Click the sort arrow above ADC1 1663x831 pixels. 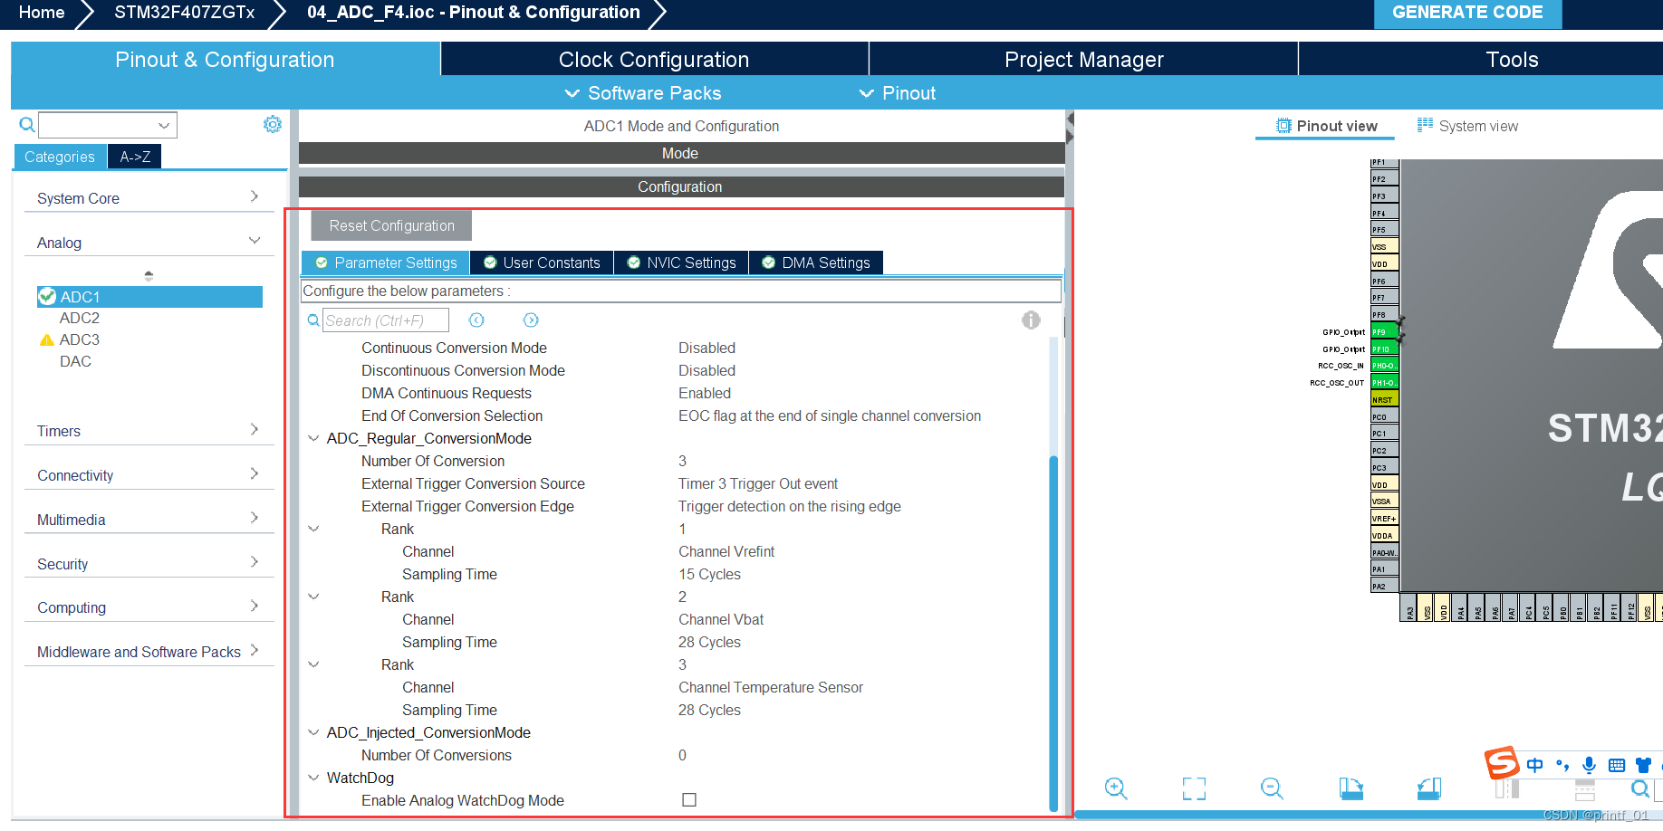[x=149, y=275]
